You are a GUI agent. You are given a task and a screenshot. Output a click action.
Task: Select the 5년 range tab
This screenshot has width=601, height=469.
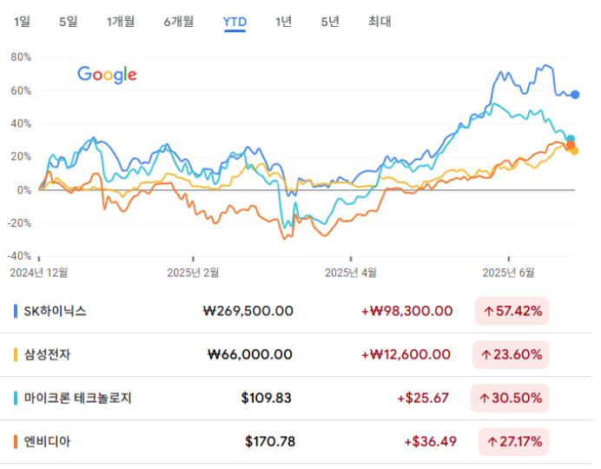[x=330, y=22]
